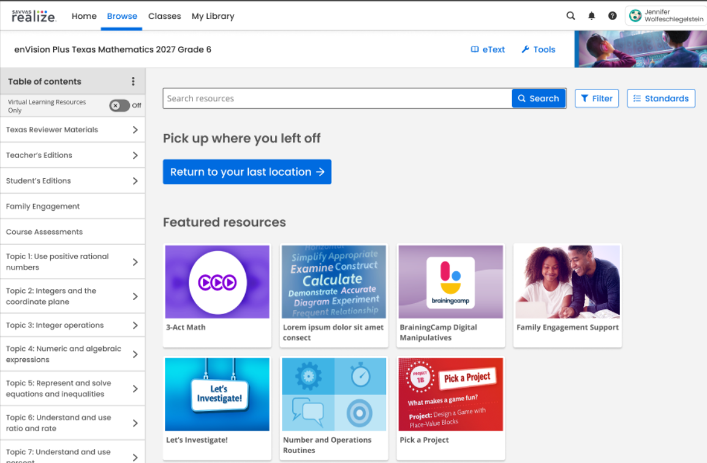707x463 pixels.
Task: Toggle Virtual Learning Resources Only switch
Action: (x=119, y=105)
